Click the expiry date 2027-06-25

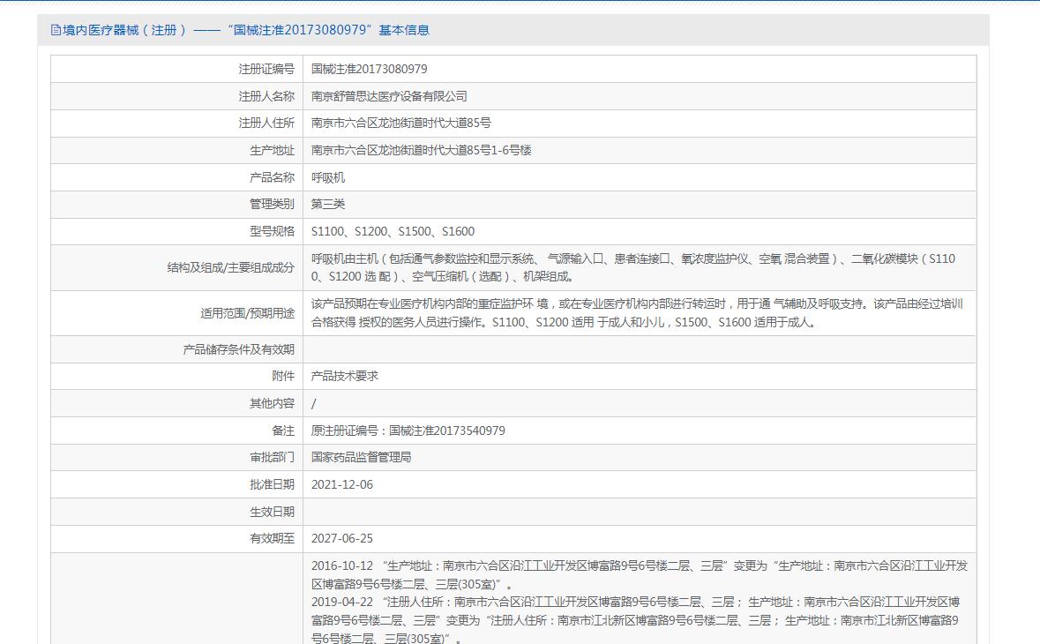pyautogui.click(x=342, y=538)
